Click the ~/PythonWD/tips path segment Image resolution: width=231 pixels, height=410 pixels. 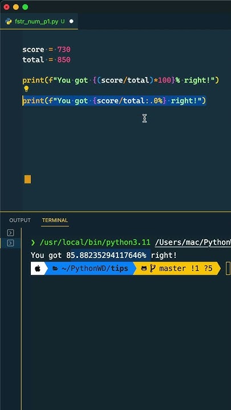[95, 268]
